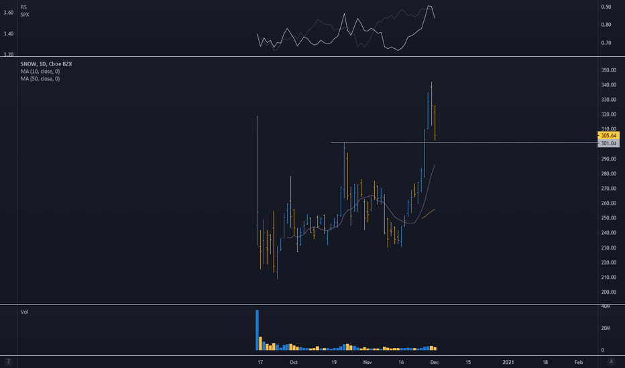The image size is (625, 368).
Task: Click the tallest blue volume bar
Action: tap(257, 330)
